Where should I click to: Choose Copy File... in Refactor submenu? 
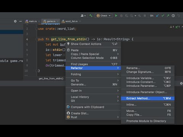(148, 115)
